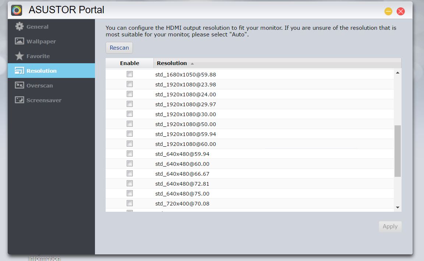Enable std_640x480@59.94 resolution

point(130,153)
